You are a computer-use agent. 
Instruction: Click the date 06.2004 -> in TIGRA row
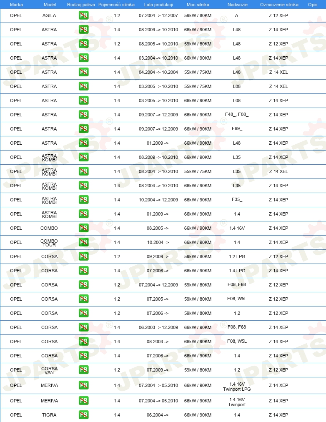point(158,415)
